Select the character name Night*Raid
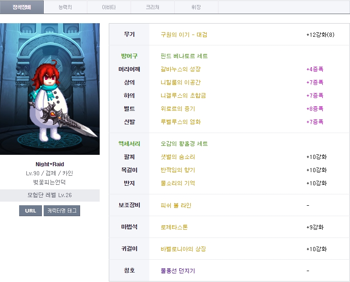The width and height of the screenshot is (350, 282). [x=50, y=164]
